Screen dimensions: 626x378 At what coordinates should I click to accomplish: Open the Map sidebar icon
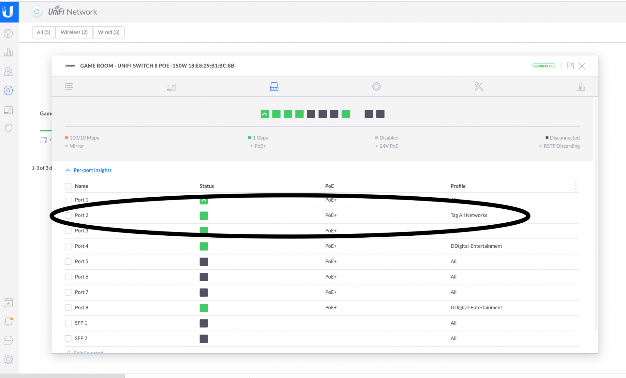[x=8, y=71]
